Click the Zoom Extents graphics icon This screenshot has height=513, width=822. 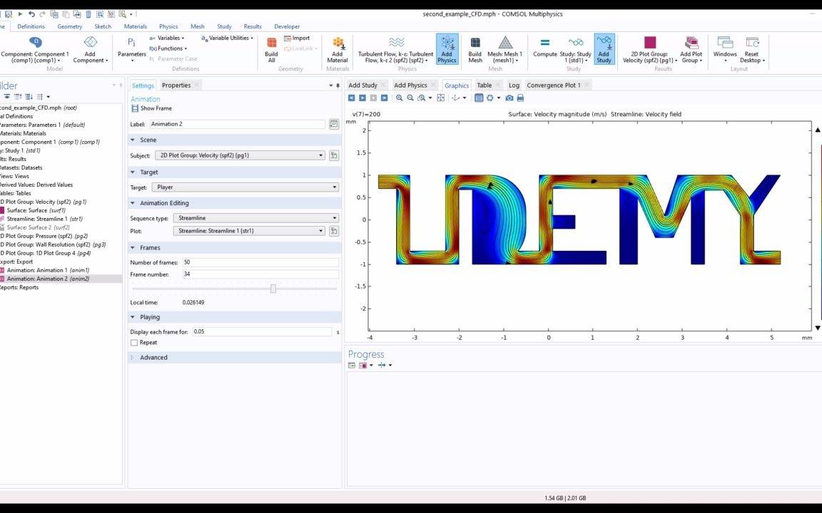(x=441, y=98)
